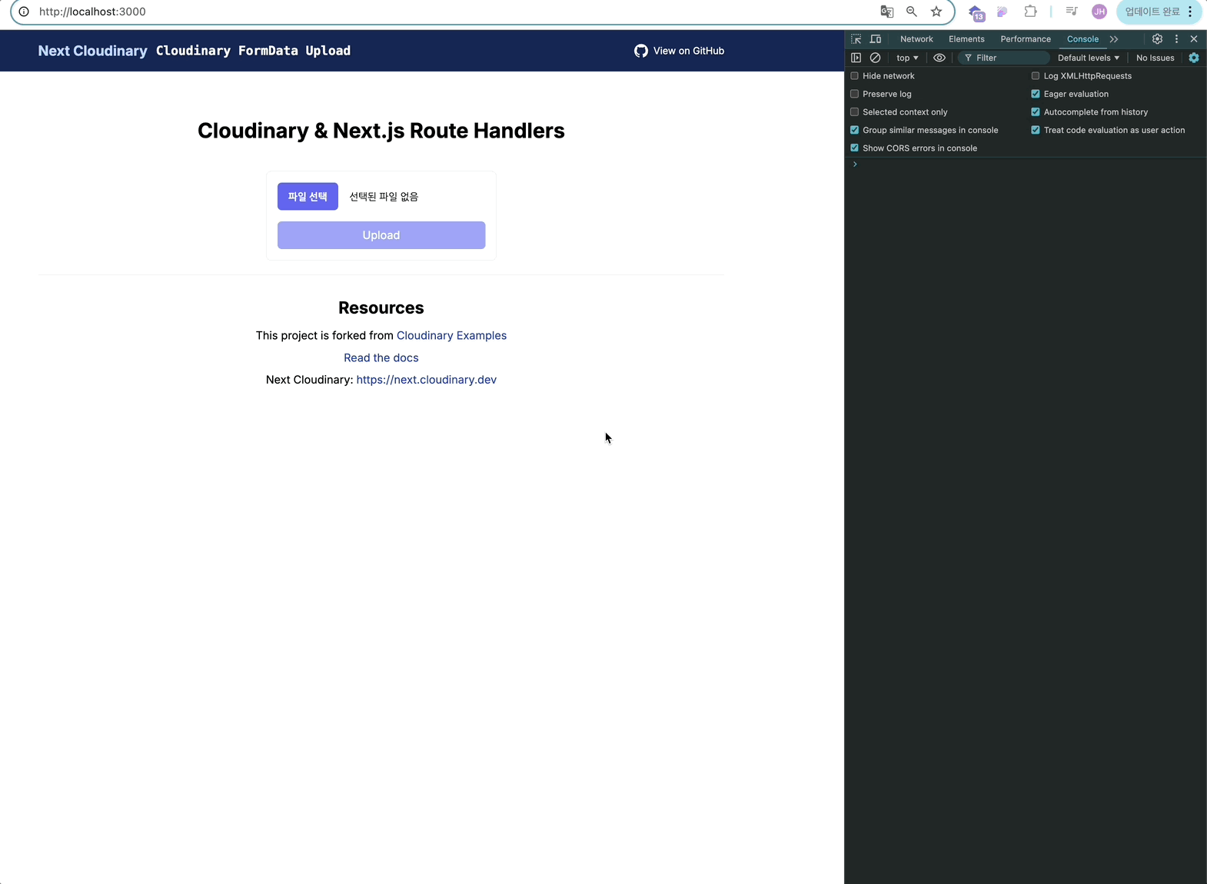
Task: Show the console sidebar icon
Action: coord(856,58)
